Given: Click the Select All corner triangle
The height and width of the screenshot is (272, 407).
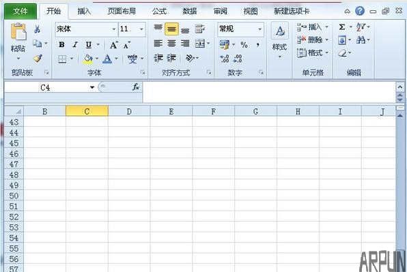Looking at the screenshot, I should [x=14, y=111].
